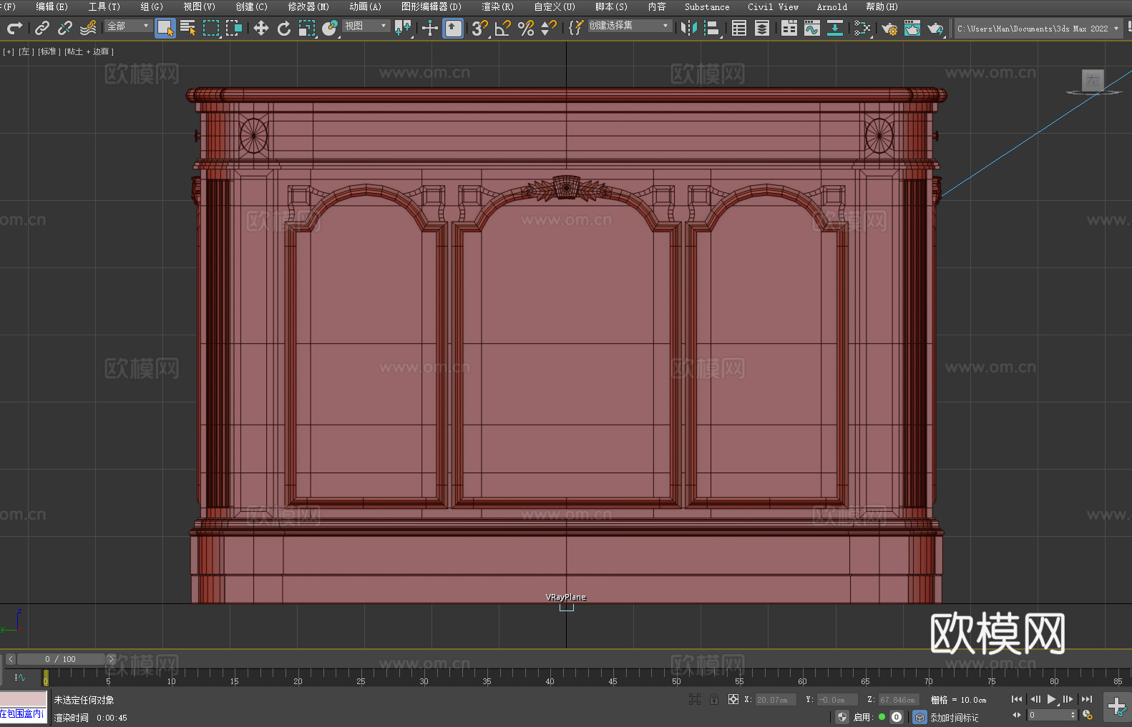Open Render Setup teapot gear icon
Screen dimensions: 1132x727
[889, 28]
